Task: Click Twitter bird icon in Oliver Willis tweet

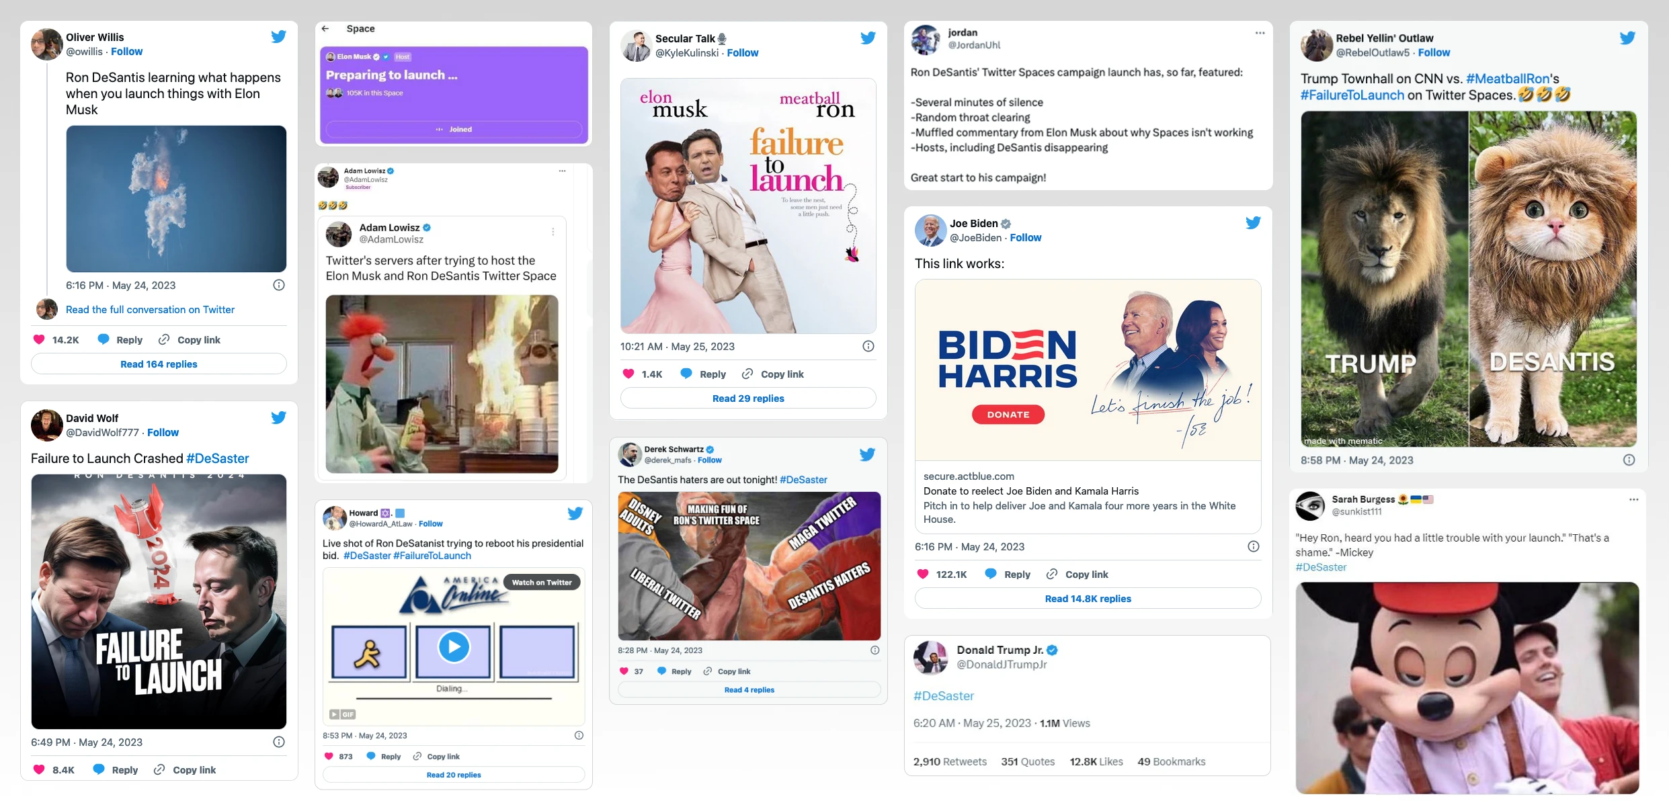Action: point(278,36)
